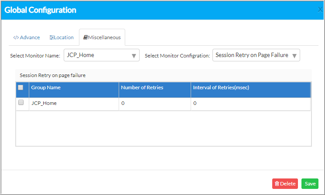Open the Select Monitor Name dropdown
This screenshot has width=325, height=195.
click(102, 55)
